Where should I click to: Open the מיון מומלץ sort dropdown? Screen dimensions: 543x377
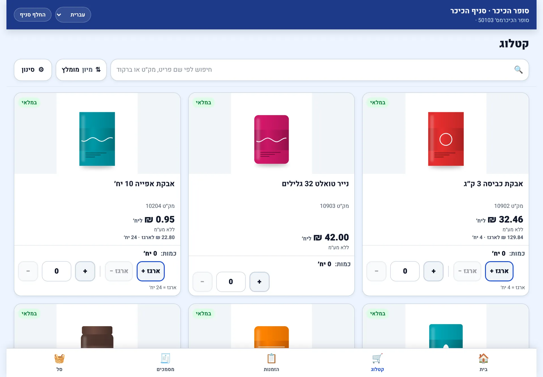point(81,70)
